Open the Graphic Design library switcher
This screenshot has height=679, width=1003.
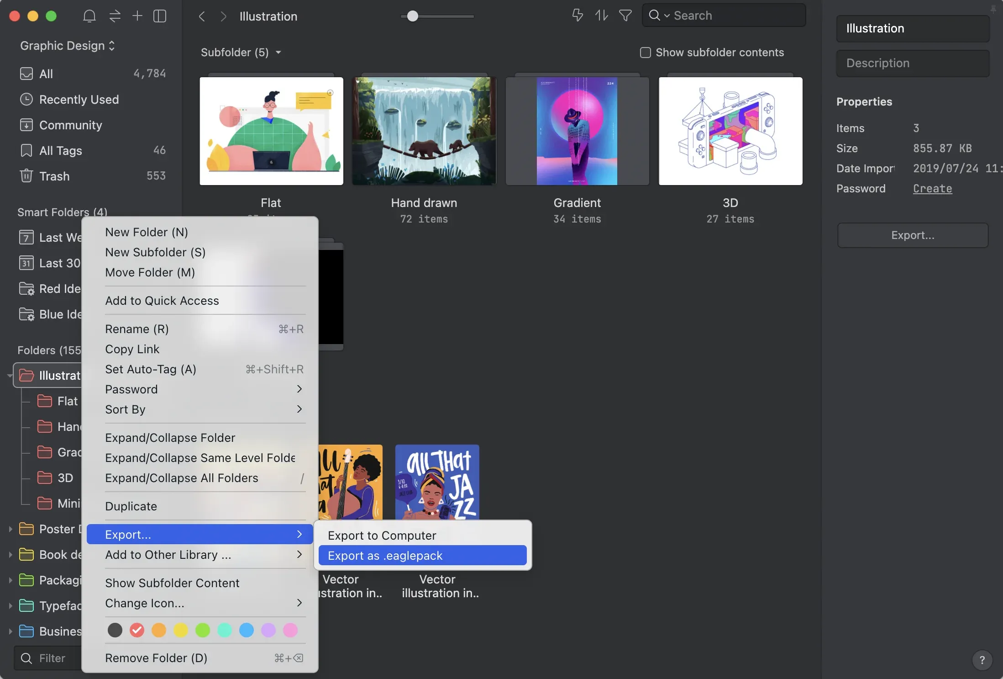pos(68,46)
